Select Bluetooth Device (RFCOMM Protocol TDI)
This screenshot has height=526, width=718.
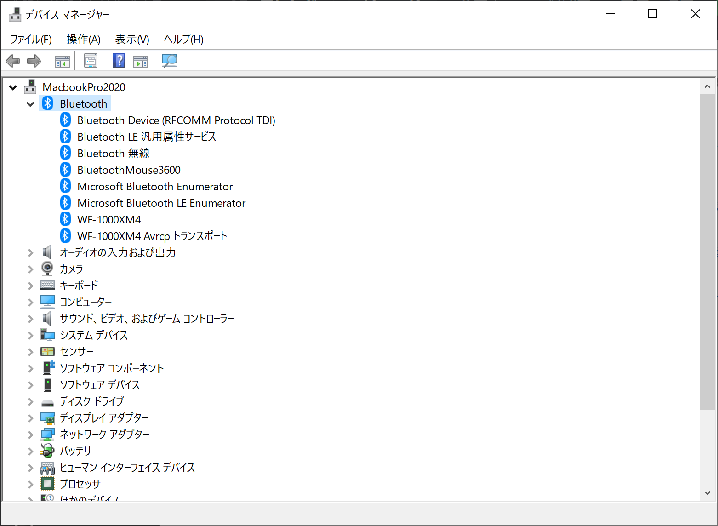point(176,120)
